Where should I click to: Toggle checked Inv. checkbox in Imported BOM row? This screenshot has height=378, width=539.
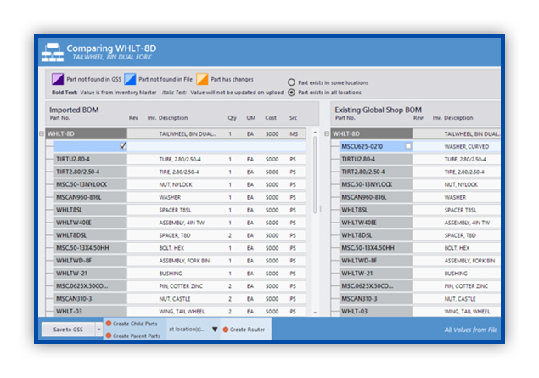(123, 146)
